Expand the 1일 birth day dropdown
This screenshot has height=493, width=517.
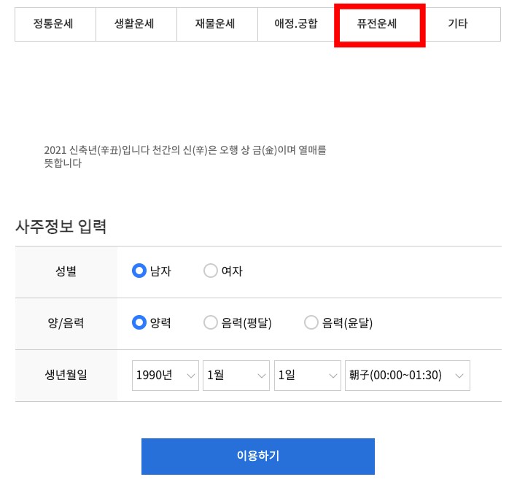[307, 376]
